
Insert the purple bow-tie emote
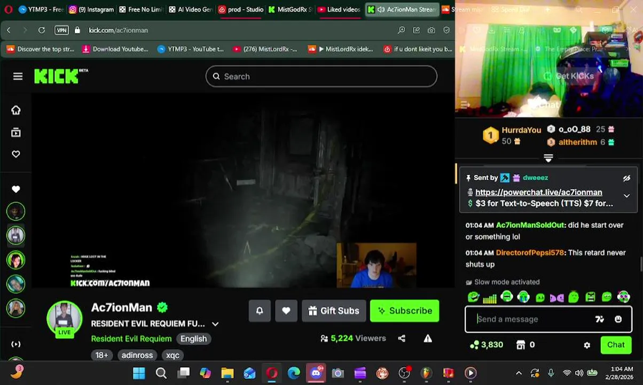(x=556, y=298)
